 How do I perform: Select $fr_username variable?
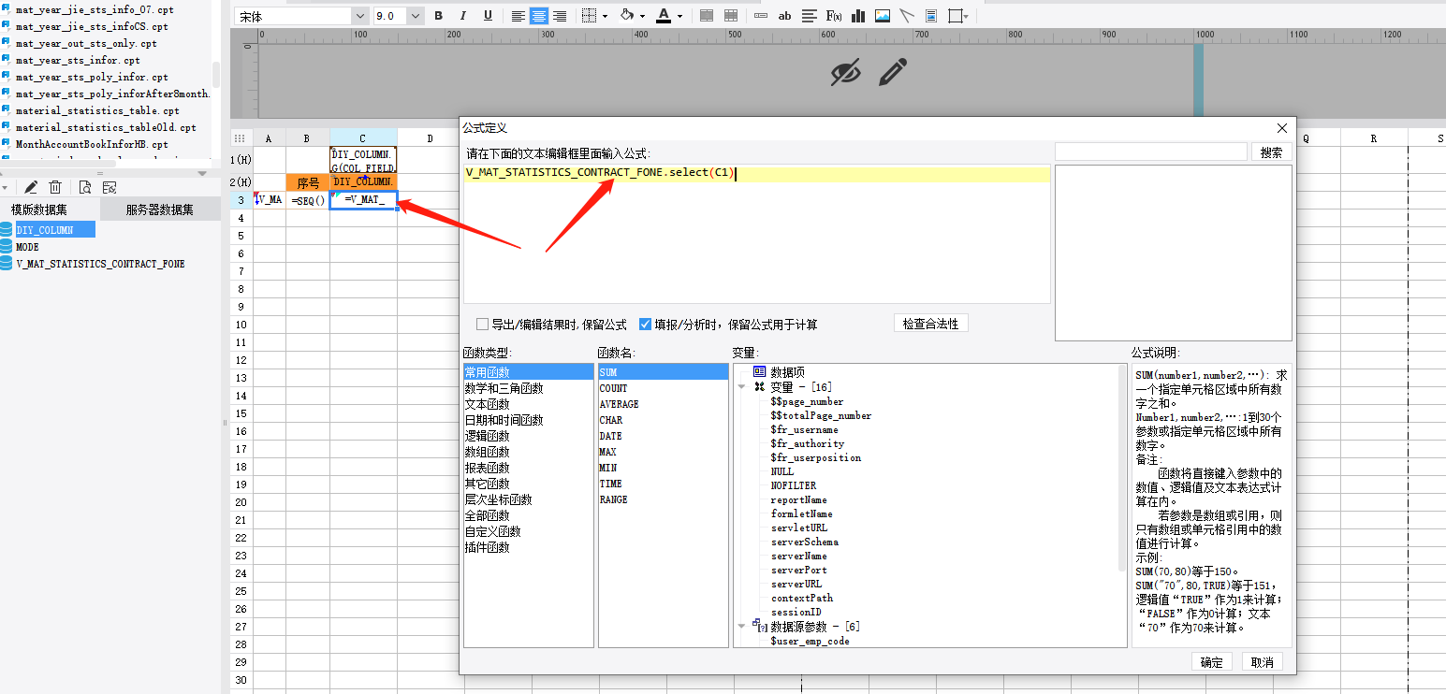[x=804, y=429]
